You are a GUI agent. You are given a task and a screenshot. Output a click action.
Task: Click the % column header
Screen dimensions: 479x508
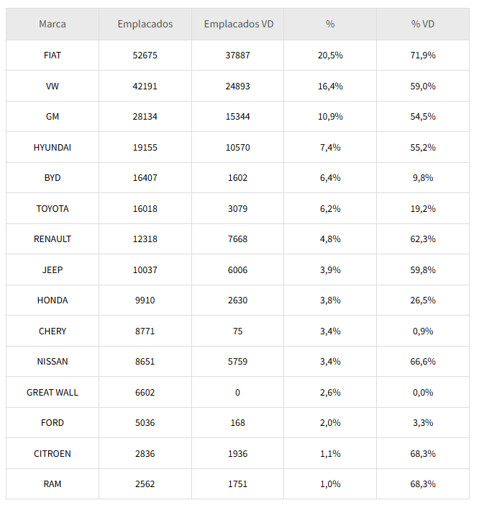point(330,24)
